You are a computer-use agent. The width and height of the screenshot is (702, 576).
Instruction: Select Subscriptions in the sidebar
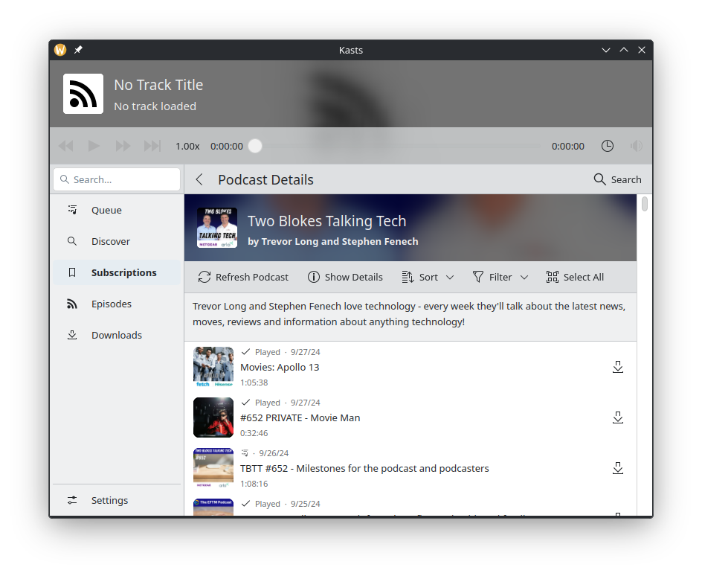117,273
